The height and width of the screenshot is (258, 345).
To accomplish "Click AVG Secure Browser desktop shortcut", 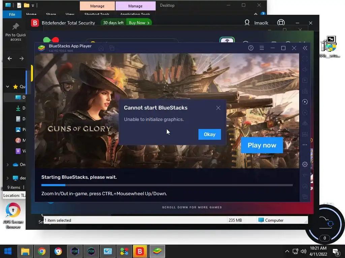I will coord(13,216).
